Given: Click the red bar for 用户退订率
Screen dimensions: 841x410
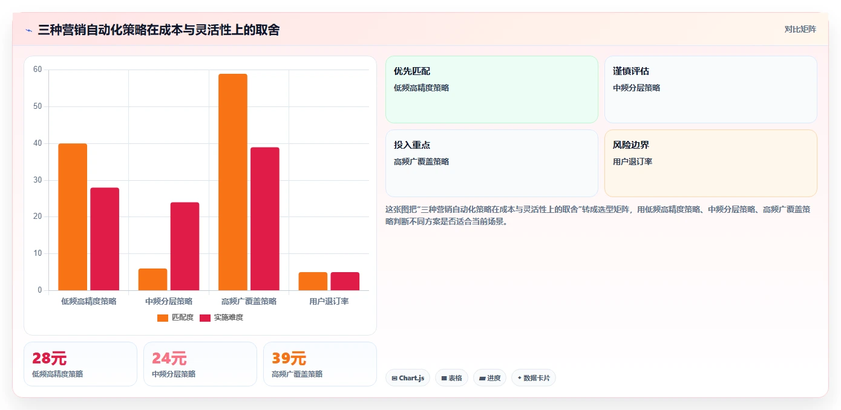Looking at the screenshot, I should (345, 281).
